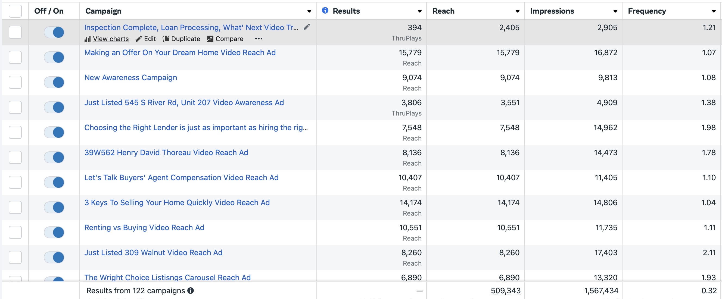The height and width of the screenshot is (299, 722).
Task: Expand the Frequency column dropdown arrow
Action: [714, 11]
